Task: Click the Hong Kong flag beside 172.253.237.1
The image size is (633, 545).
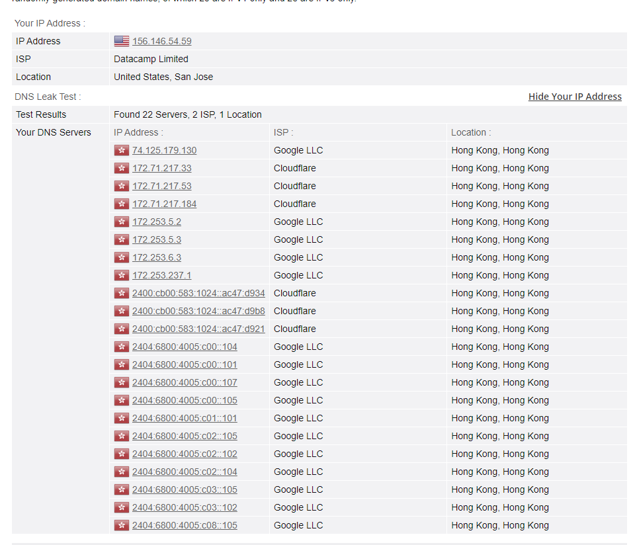Action: tap(122, 275)
